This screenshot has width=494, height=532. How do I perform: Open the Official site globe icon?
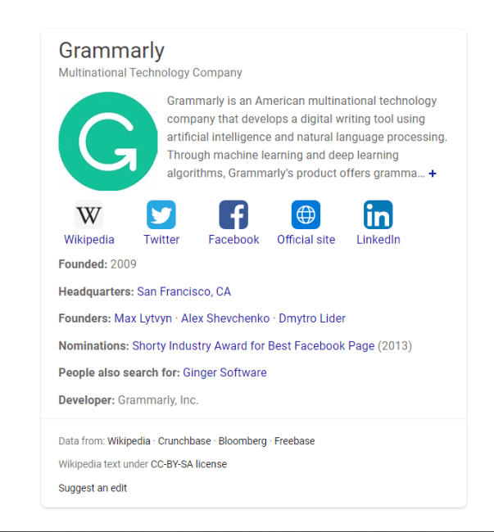[306, 215]
